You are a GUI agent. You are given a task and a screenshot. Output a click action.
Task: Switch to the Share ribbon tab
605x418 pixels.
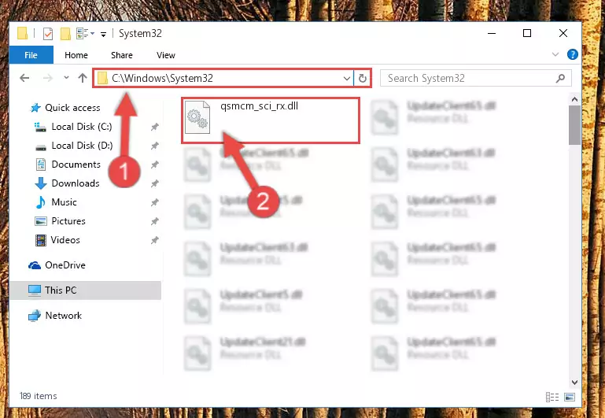coord(121,55)
